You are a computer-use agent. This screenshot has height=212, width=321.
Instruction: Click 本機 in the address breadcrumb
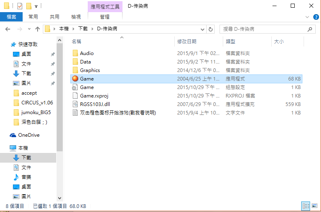[x=64, y=29]
